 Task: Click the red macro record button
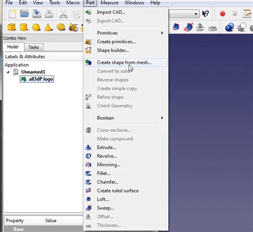click(223, 14)
